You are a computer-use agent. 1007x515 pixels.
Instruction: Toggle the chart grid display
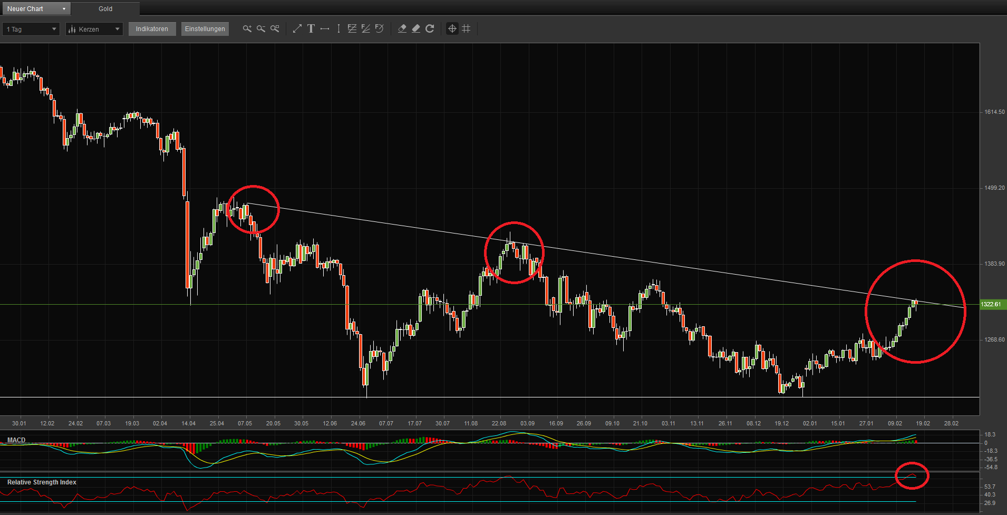point(466,29)
